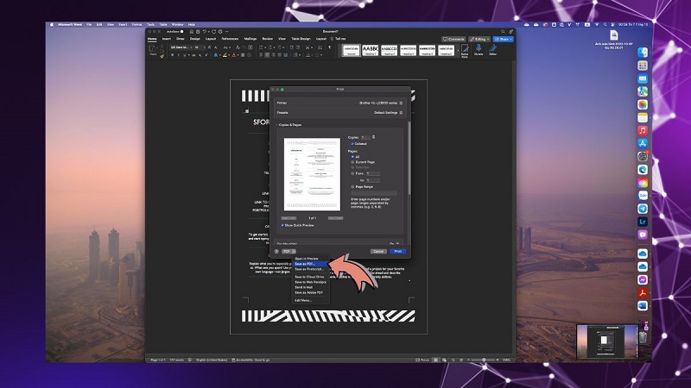Adjust the Copies stepper arrows
The image size is (691, 388).
(374, 137)
